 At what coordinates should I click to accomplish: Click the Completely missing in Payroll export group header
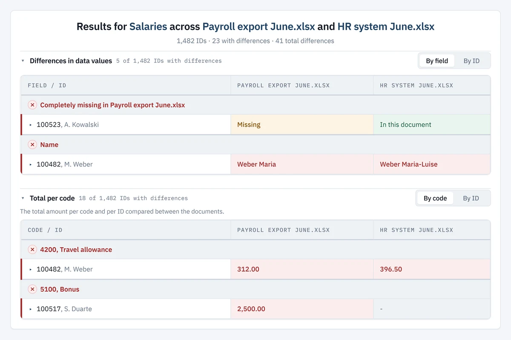click(x=255, y=105)
